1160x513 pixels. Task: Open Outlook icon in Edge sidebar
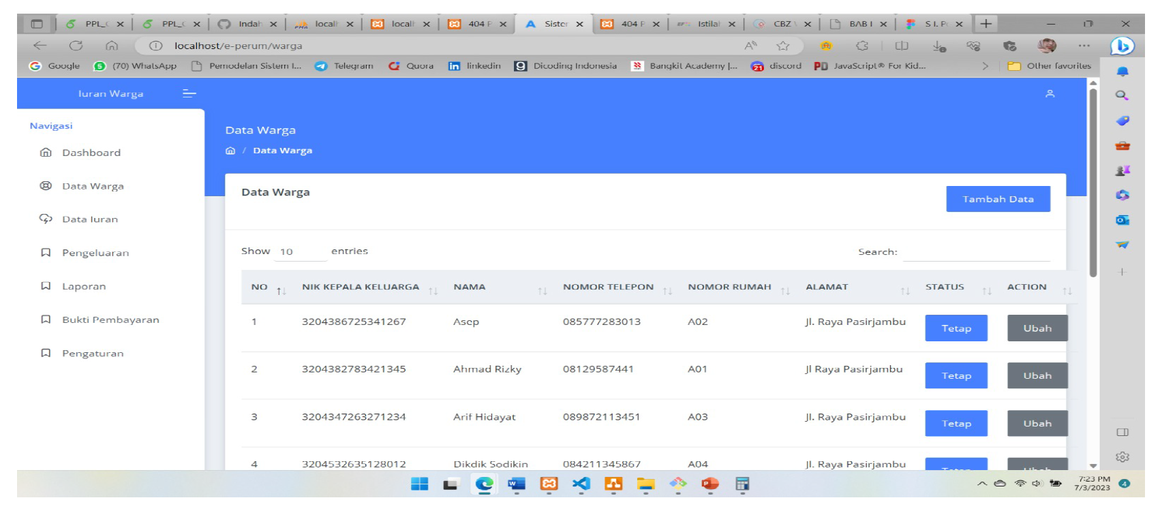pyautogui.click(x=1122, y=220)
